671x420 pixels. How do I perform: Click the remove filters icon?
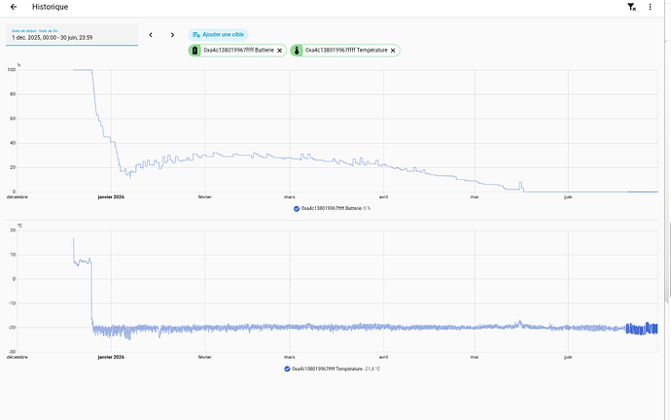pyautogui.click(x=632, y=7)
